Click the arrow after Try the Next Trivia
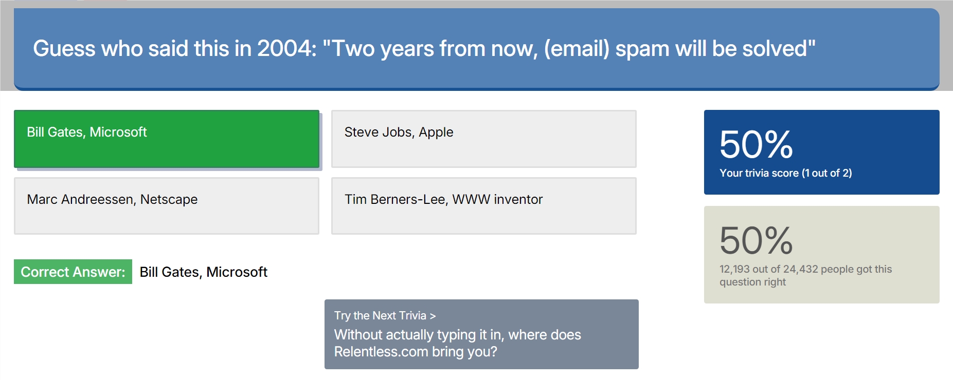The width and height of the screenshot is (953, 380). point(433,316)
